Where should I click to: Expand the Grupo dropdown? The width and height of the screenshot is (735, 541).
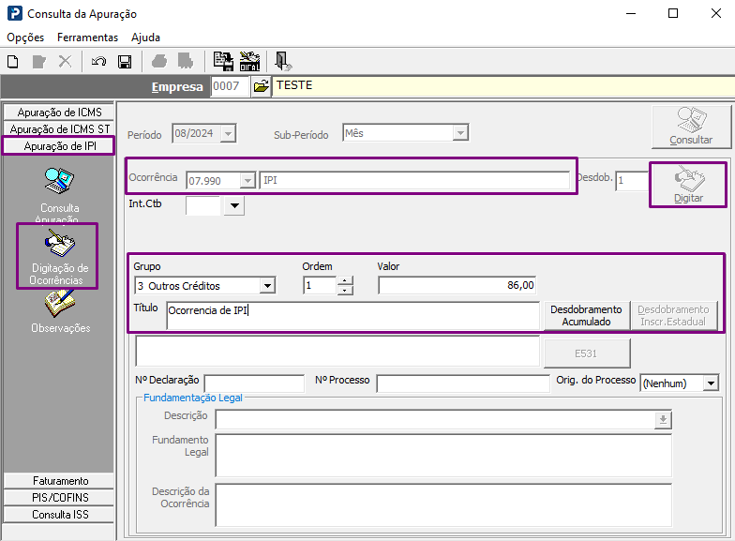point(268,285)
